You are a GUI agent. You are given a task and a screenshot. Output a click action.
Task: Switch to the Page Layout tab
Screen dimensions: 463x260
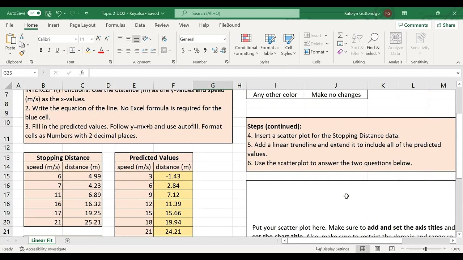click(x=82, y=25)
